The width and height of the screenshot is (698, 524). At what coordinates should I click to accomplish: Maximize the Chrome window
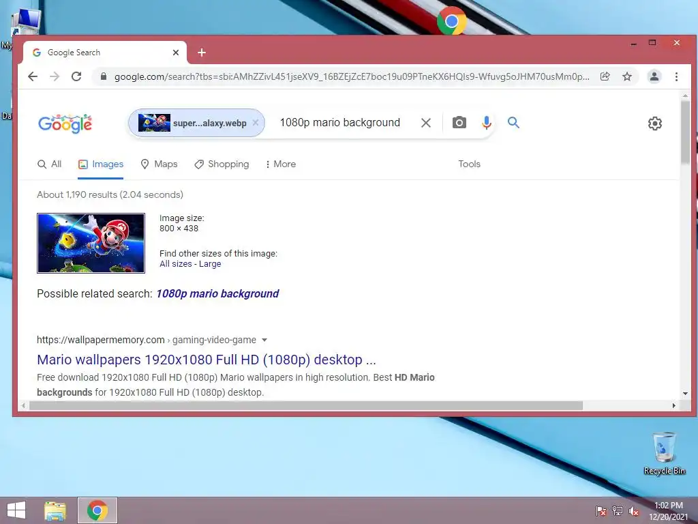pyautogui.click(x=652, y=43)
